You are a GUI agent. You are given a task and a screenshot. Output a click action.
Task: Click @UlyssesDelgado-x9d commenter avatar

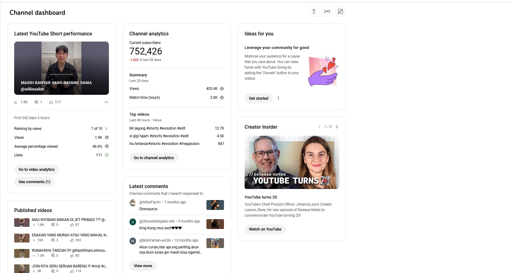[133, 222]
